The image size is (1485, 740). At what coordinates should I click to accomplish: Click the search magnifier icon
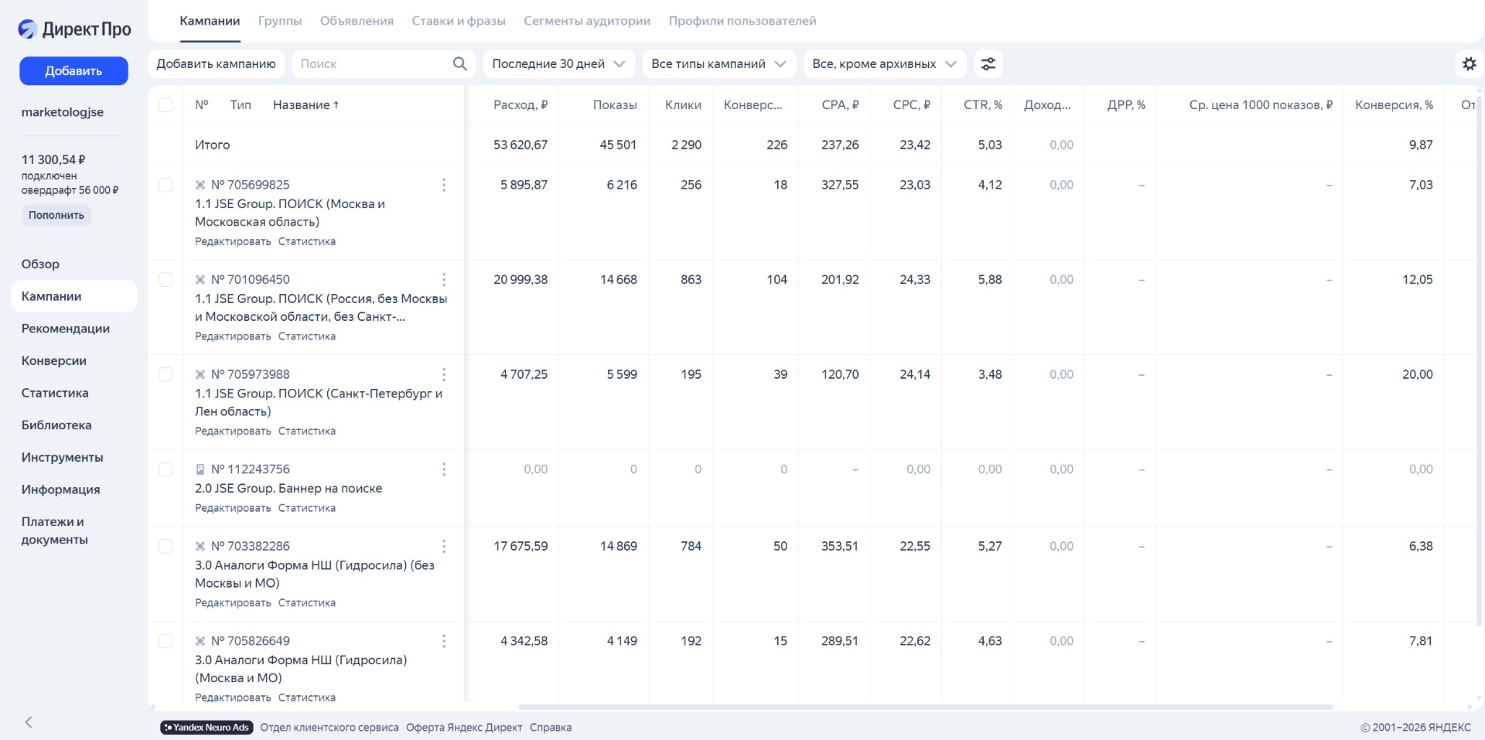coord(459,64)
